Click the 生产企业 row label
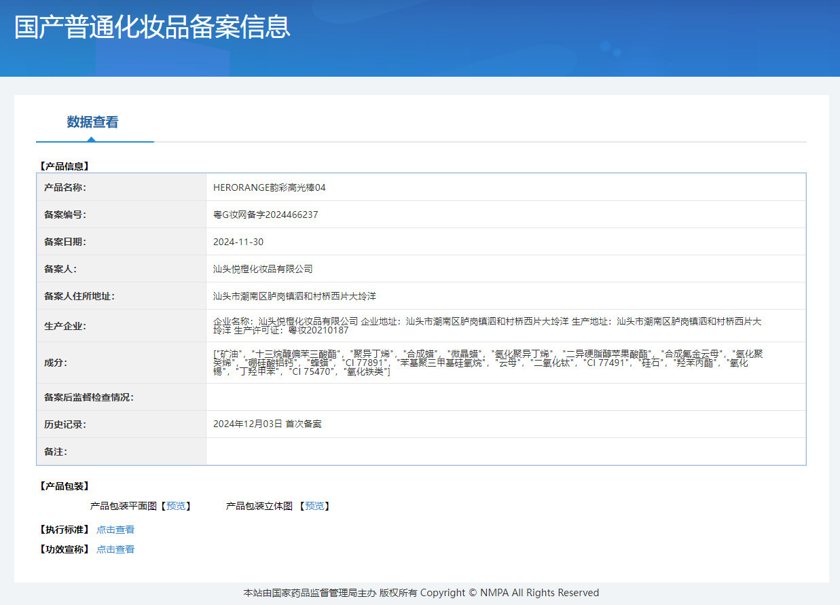The height and width of the screenshot is (605, 840). click(65, 326)
